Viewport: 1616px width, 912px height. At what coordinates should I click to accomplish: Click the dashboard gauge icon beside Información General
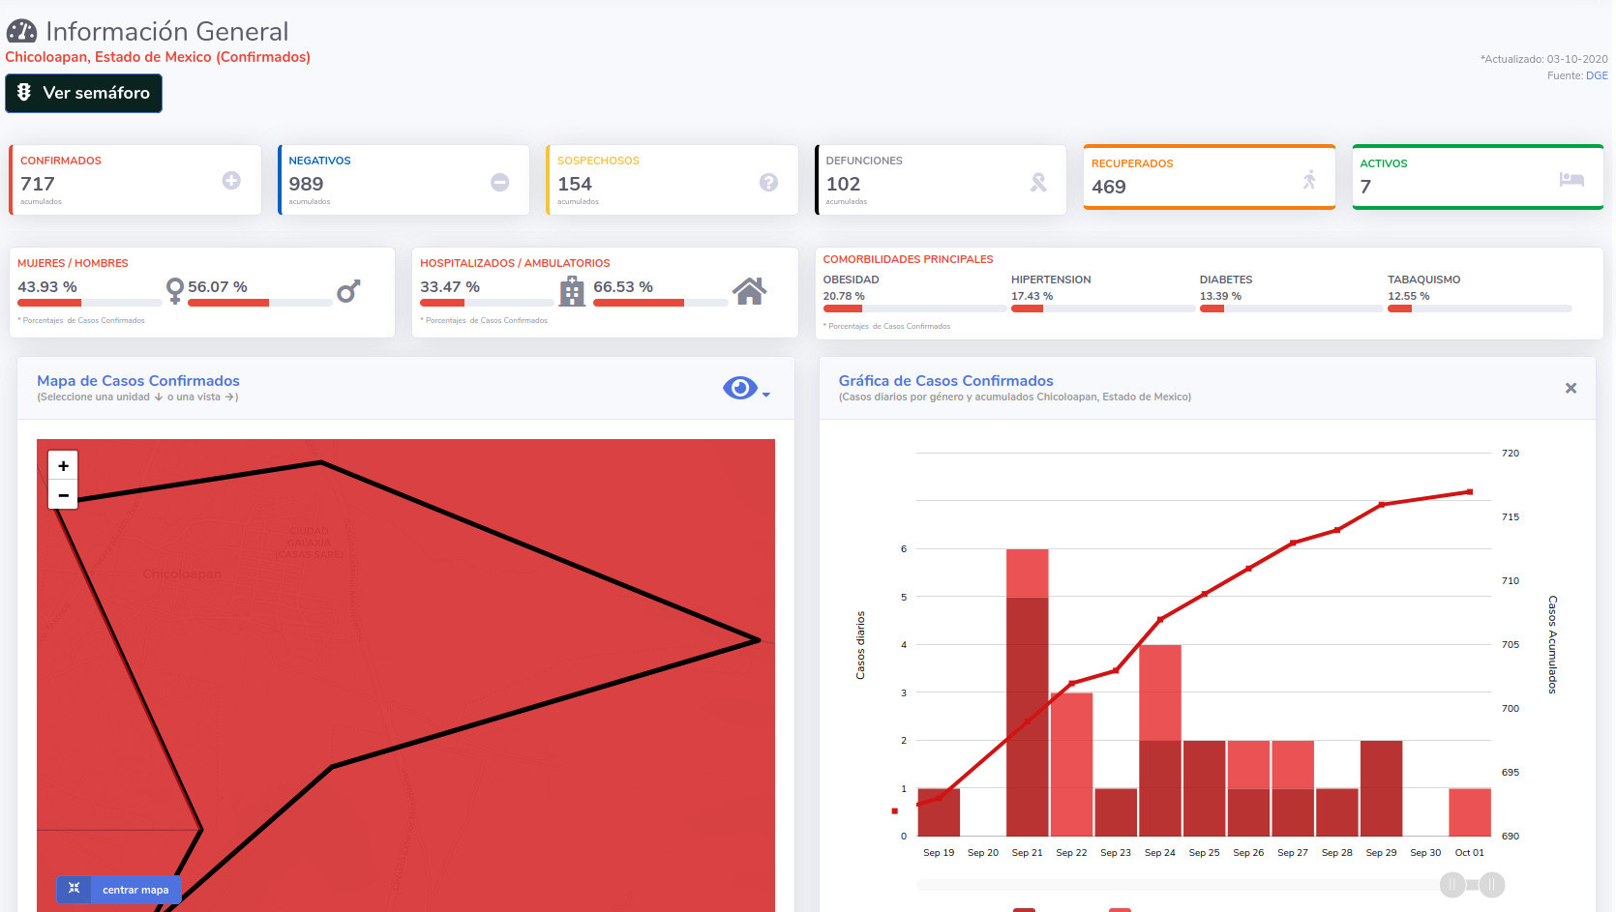pyautogui.click(x=21, y=32)
